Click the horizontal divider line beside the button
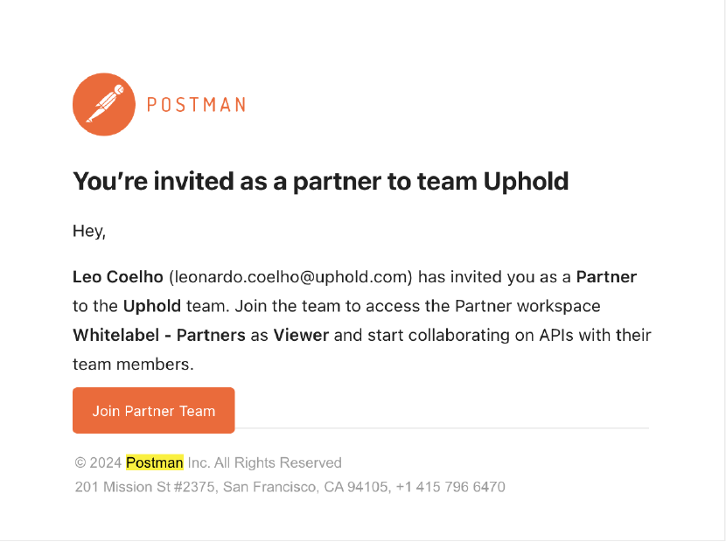The height and width of the screenshot is (542, 726). click(442, 428)
